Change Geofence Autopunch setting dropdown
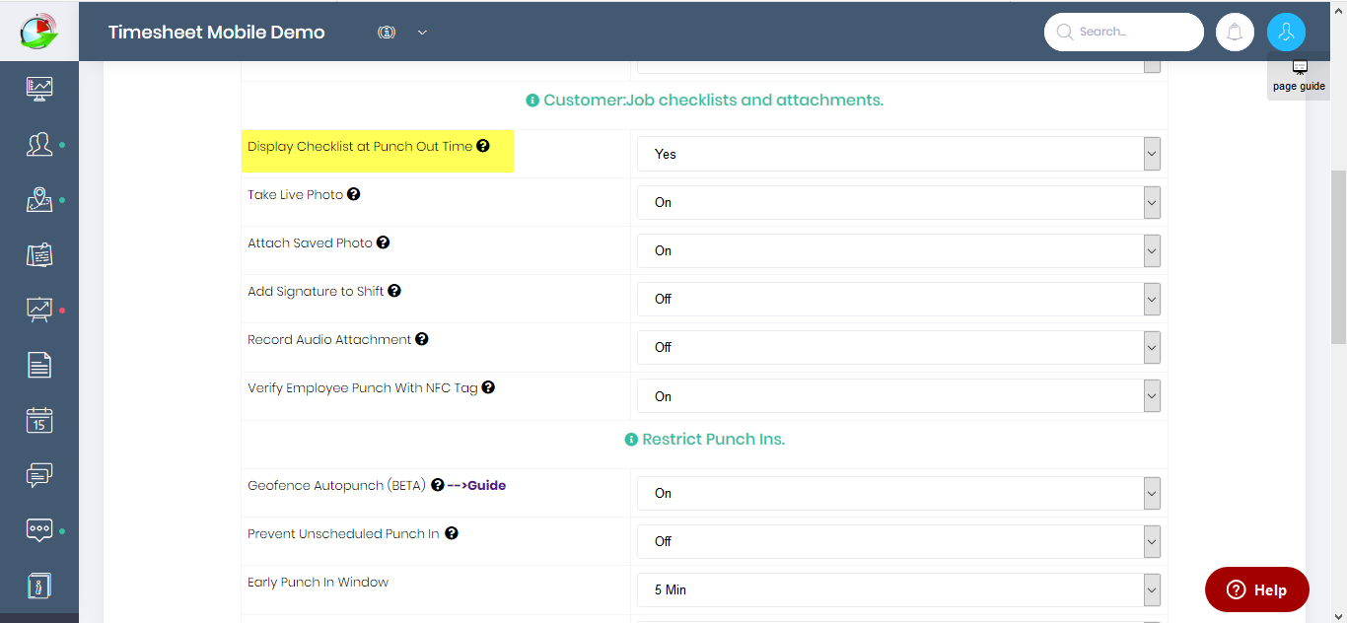 (898, 493)
